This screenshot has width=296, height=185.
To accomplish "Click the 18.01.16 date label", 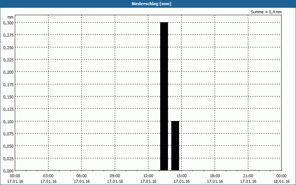I will tap(282, 181).
